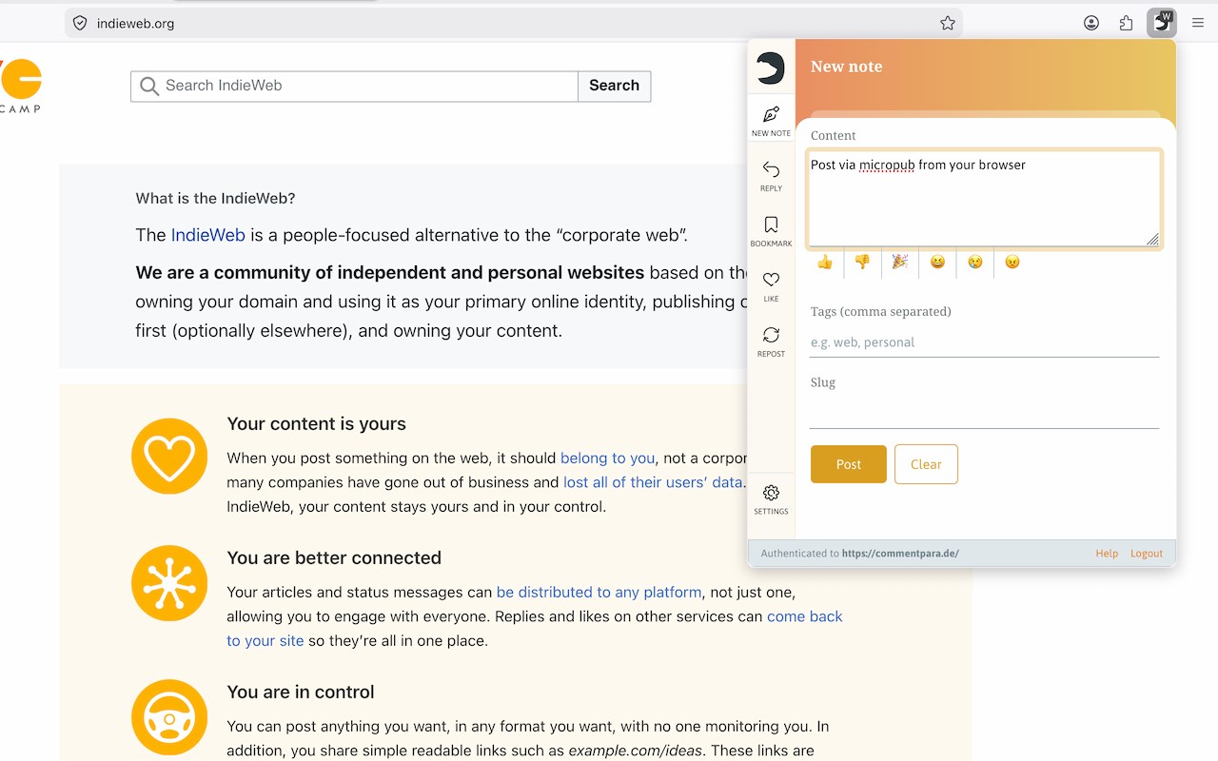The height and width of the screenshot is (761, 1218).
Task: Click the Tags comma separated field
Action: (x=984, y=342)
